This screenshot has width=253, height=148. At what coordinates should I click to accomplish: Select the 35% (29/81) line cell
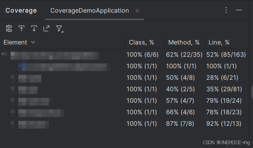224,89
